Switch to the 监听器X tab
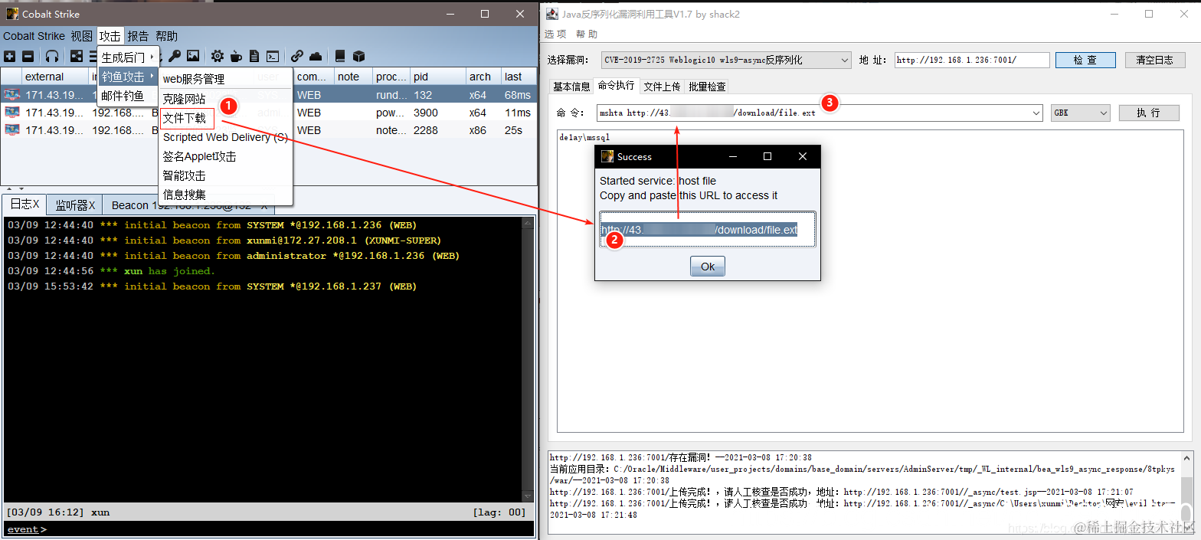The height and width of the screenshot is (540, 1201). 75,205
